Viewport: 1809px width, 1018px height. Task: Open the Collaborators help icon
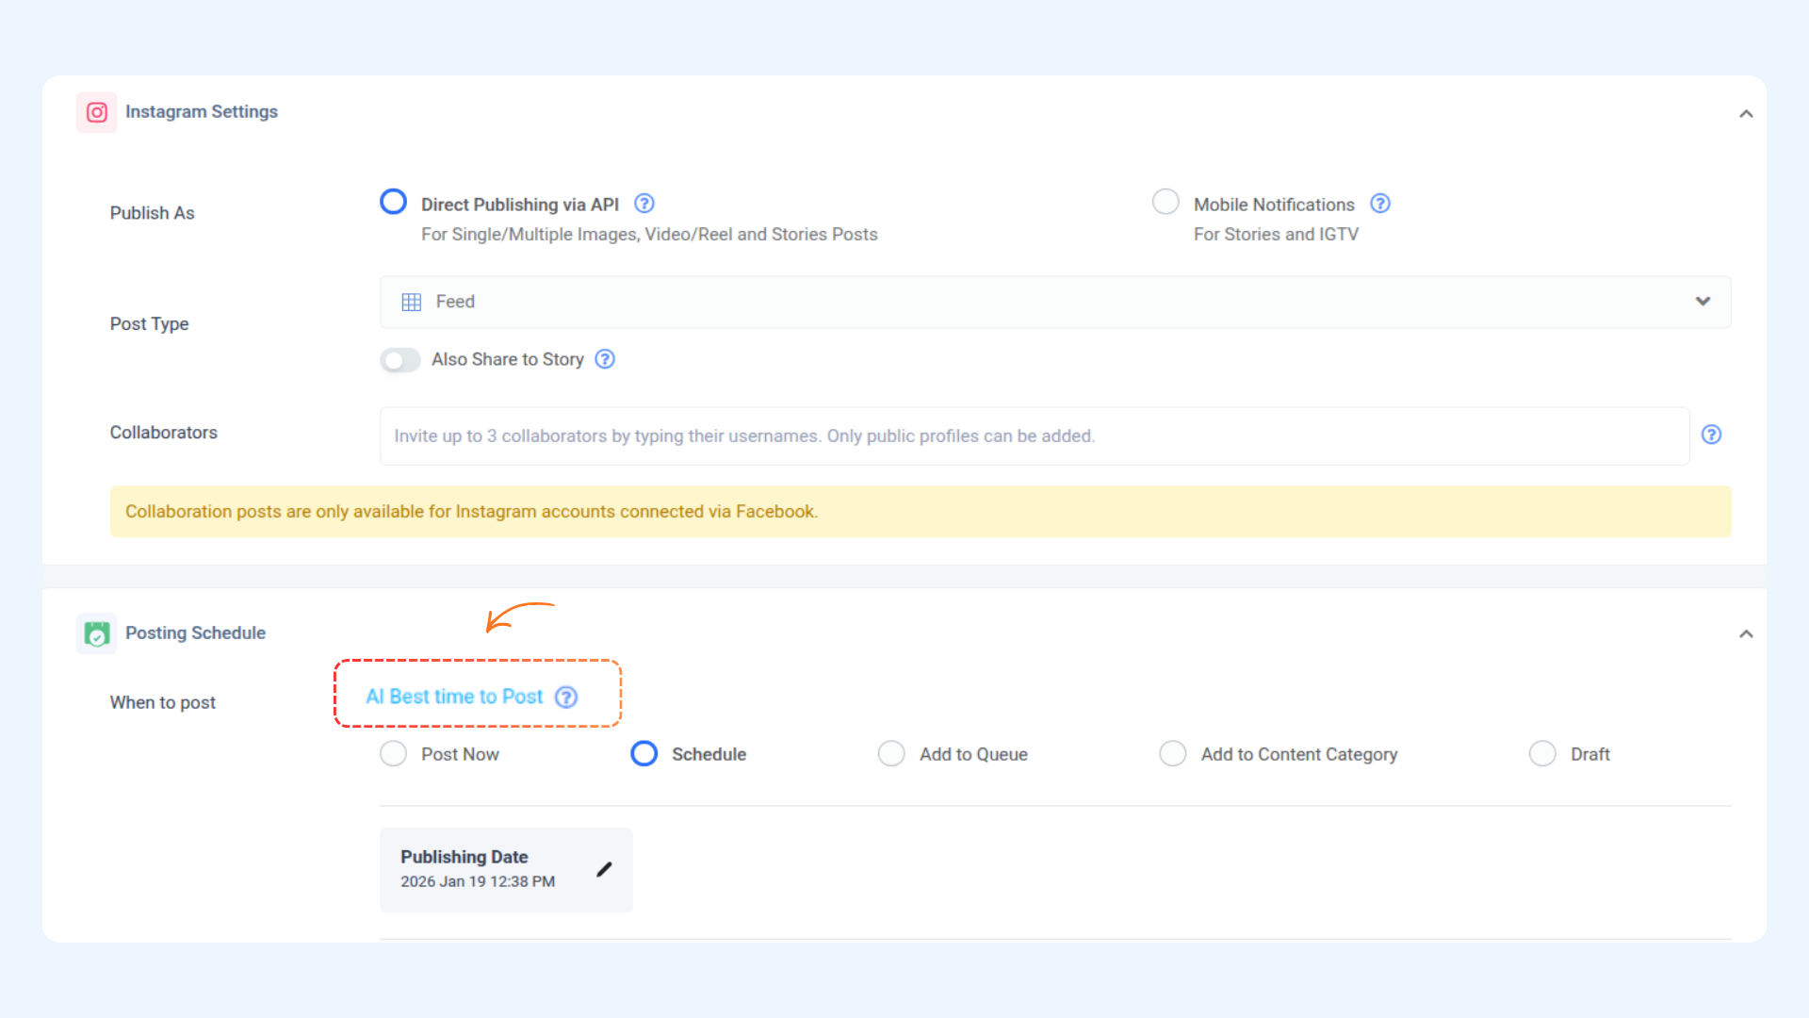click(1712, 435)
